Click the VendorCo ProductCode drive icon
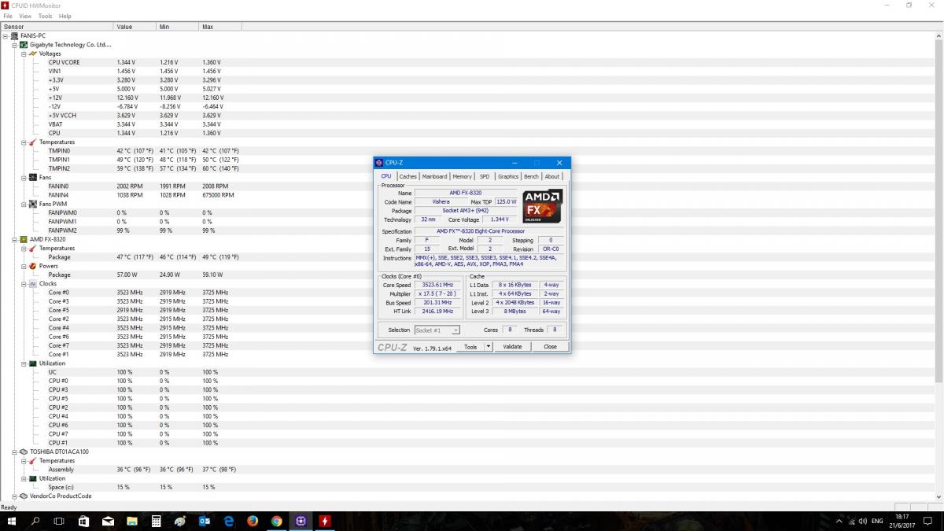Viewport: 944px width, 531px height. (24, 496)
